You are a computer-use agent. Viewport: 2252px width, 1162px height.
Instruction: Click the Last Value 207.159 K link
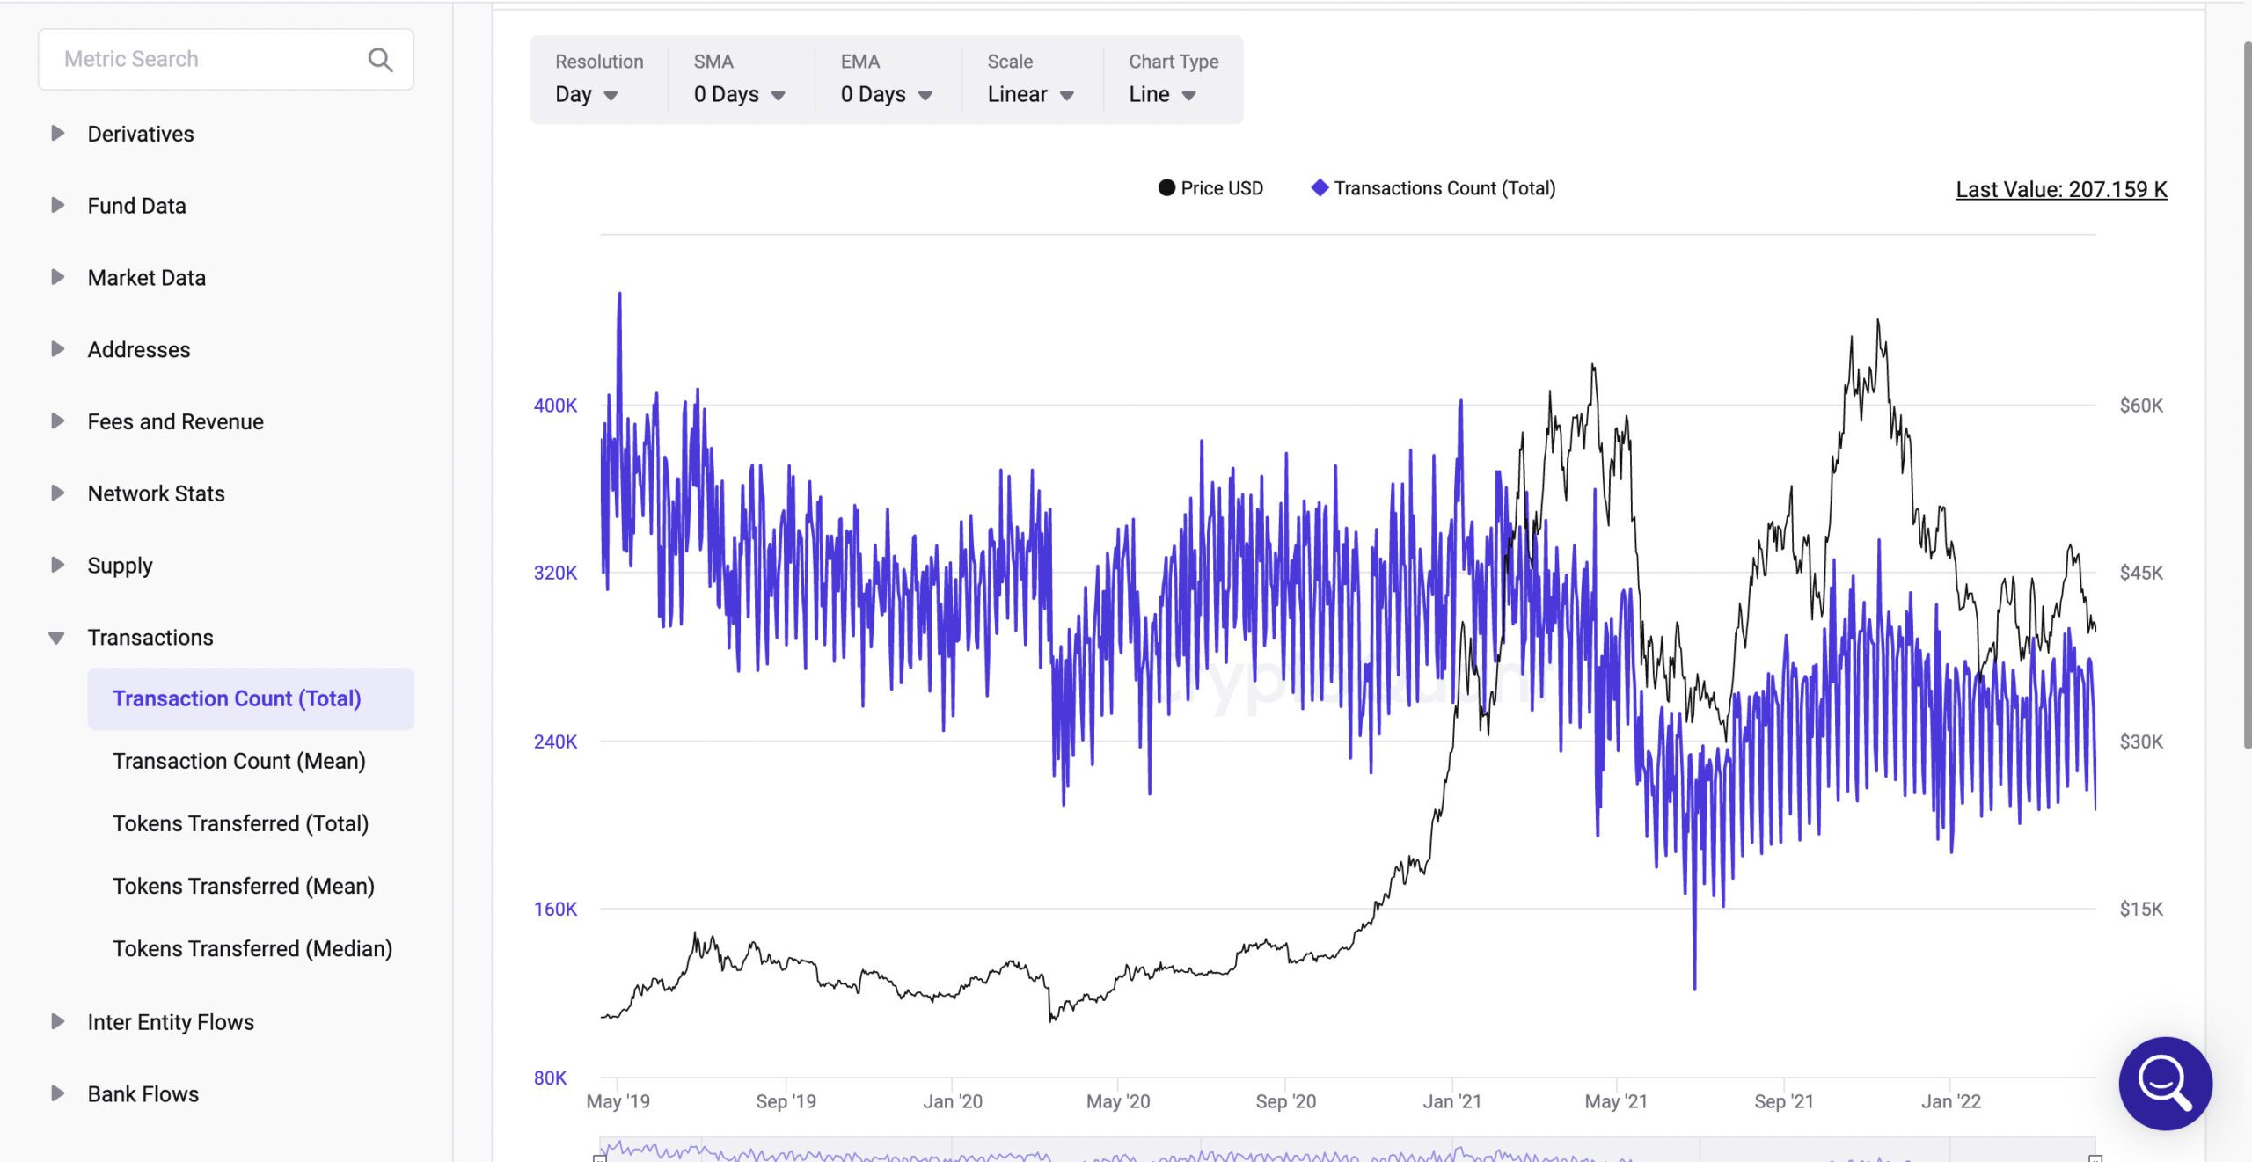tap(2061, 189)
